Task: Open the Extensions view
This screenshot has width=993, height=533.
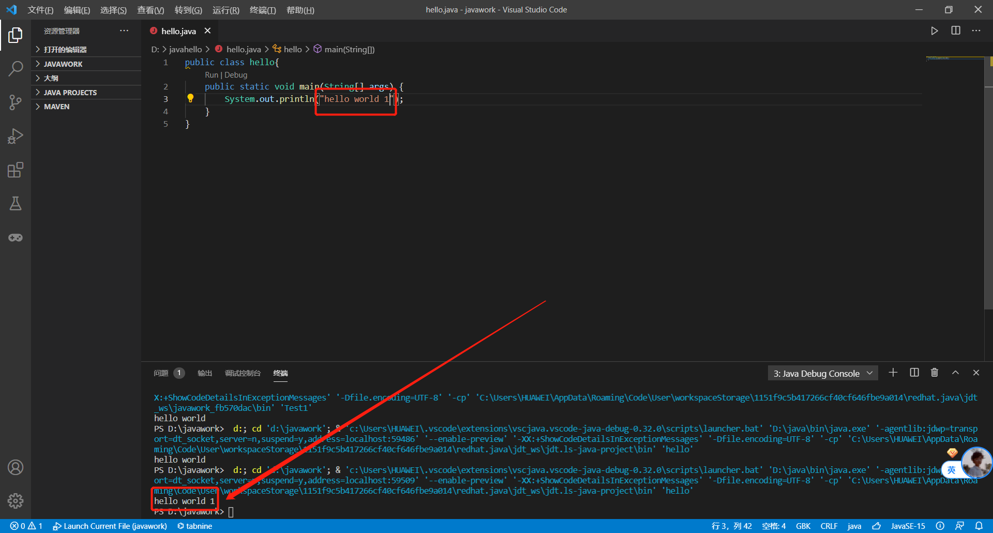Action: [x=16, y=169]
